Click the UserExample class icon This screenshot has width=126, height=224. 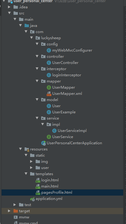[x=49, y=112]
